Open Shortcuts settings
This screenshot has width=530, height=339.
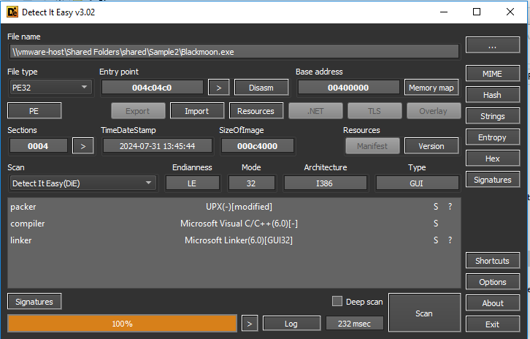coord(493,261)
